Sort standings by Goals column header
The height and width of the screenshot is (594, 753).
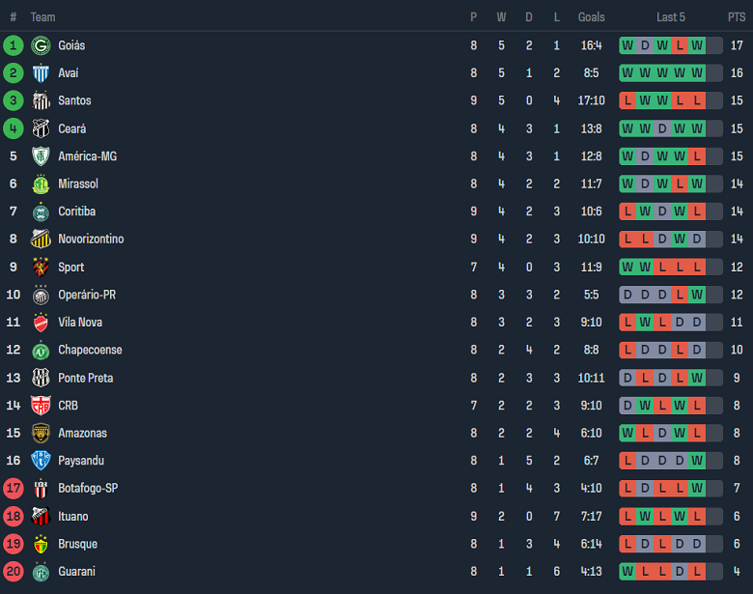591,17
